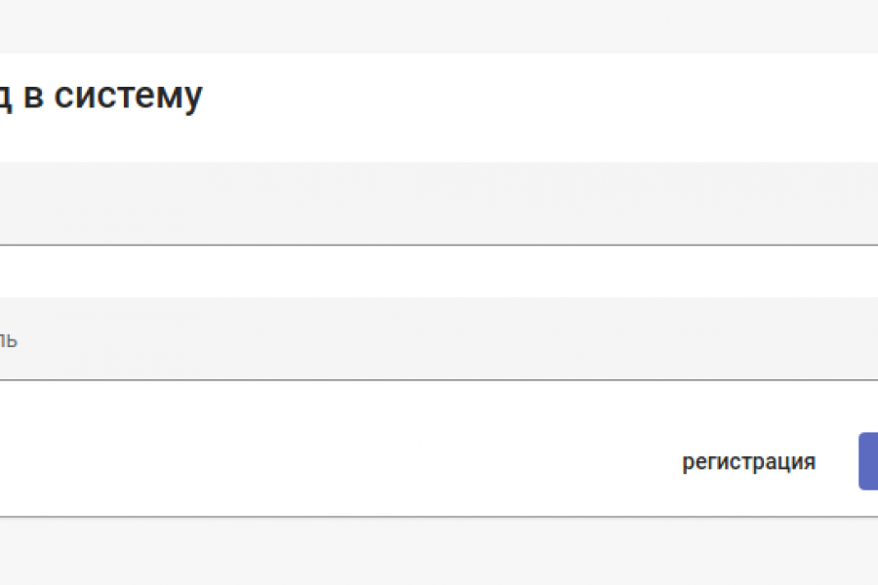Open the "регистрация" link

click(748, 461)
